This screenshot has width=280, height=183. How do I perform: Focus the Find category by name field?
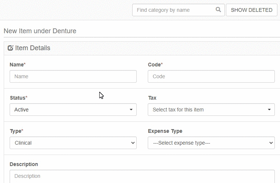pos(179,10)
